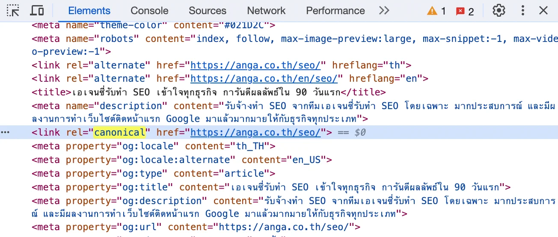Show more tabs via double chevron

click(x=384, y=11)
